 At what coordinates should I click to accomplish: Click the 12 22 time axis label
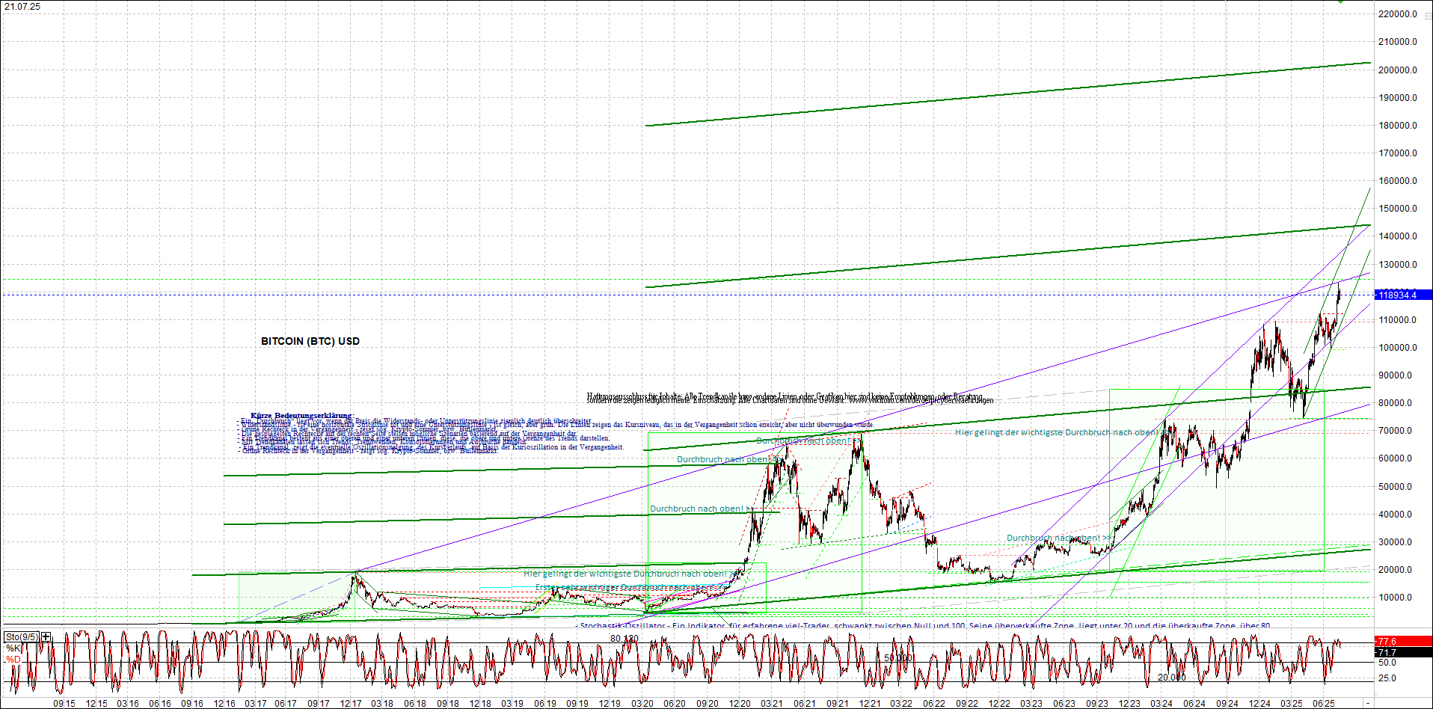point(999,704)
